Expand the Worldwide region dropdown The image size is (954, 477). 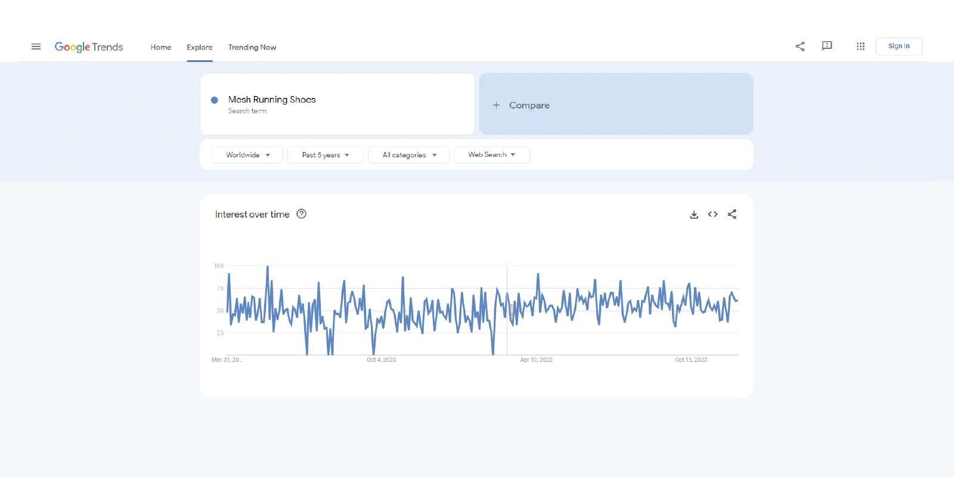[247, 155]
